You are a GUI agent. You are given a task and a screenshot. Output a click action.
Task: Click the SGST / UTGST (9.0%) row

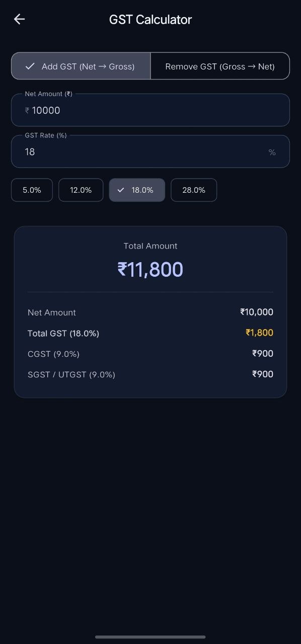150,374
